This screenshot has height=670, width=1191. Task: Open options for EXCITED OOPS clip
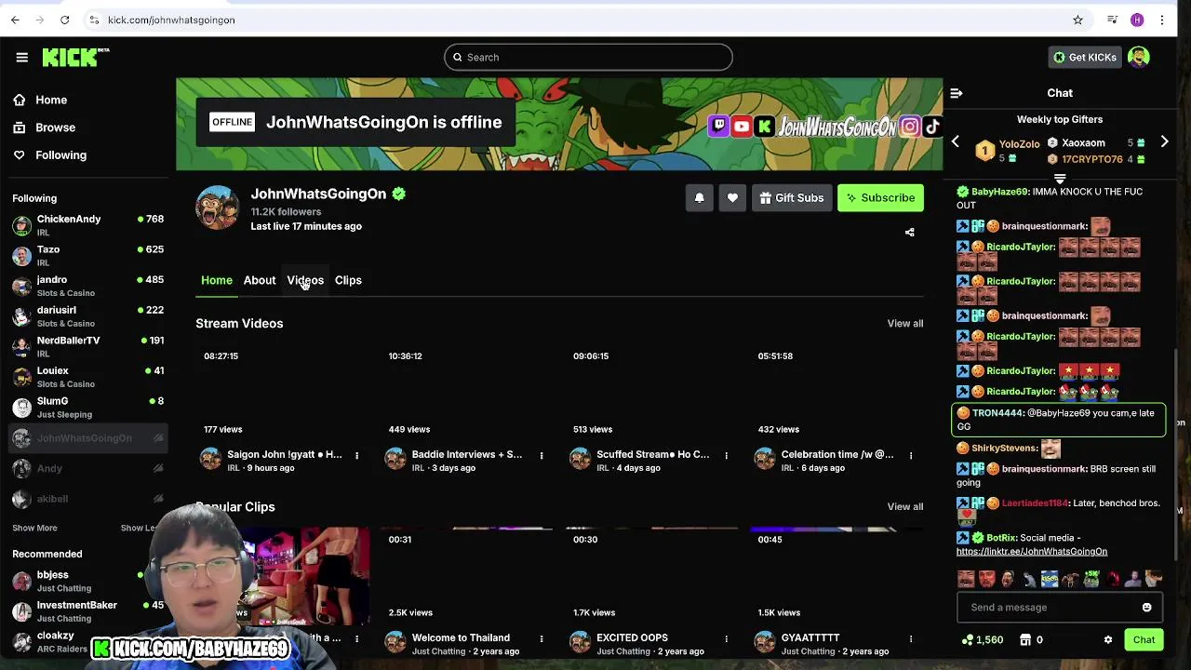(726, 639)
